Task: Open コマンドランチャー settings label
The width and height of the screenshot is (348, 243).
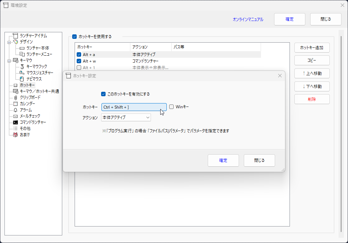Action: point(33,122)
